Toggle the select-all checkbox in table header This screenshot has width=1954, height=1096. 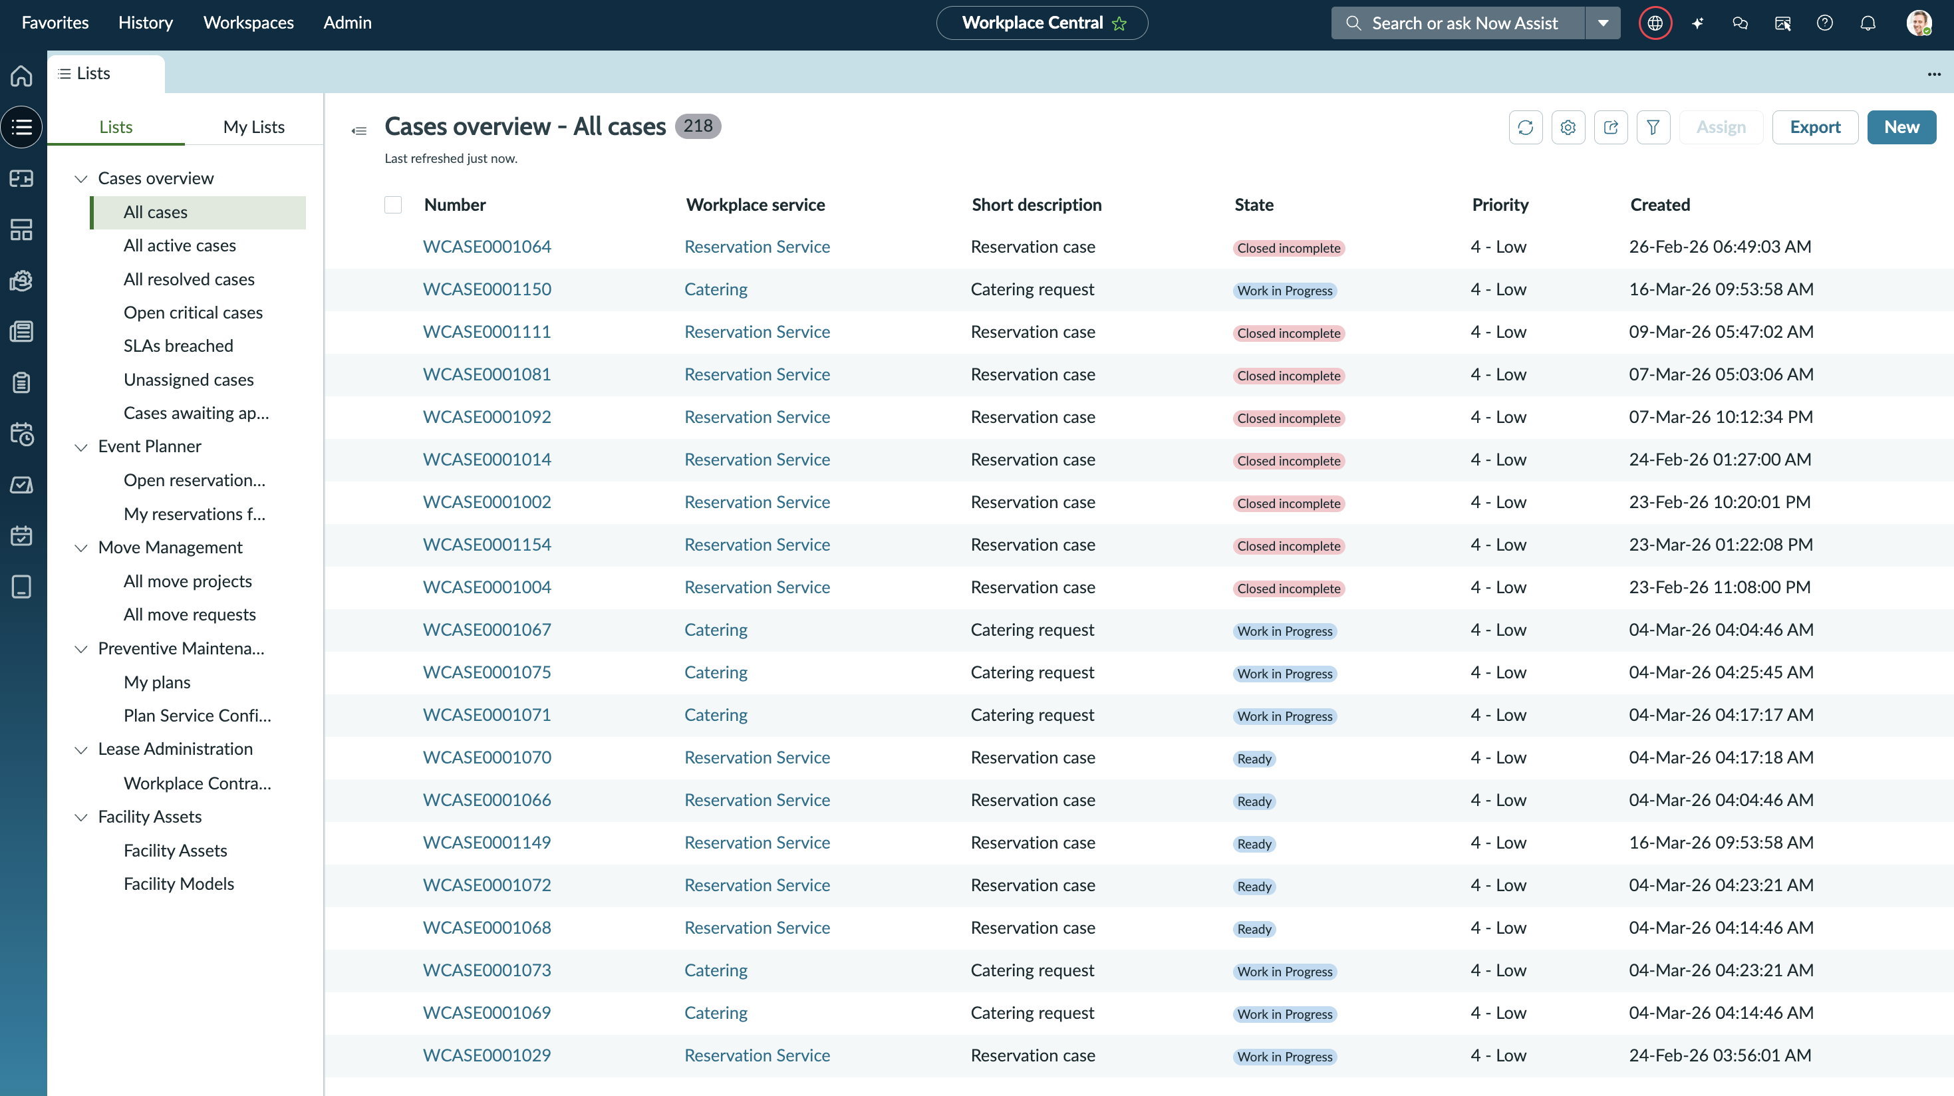point(393,205)
